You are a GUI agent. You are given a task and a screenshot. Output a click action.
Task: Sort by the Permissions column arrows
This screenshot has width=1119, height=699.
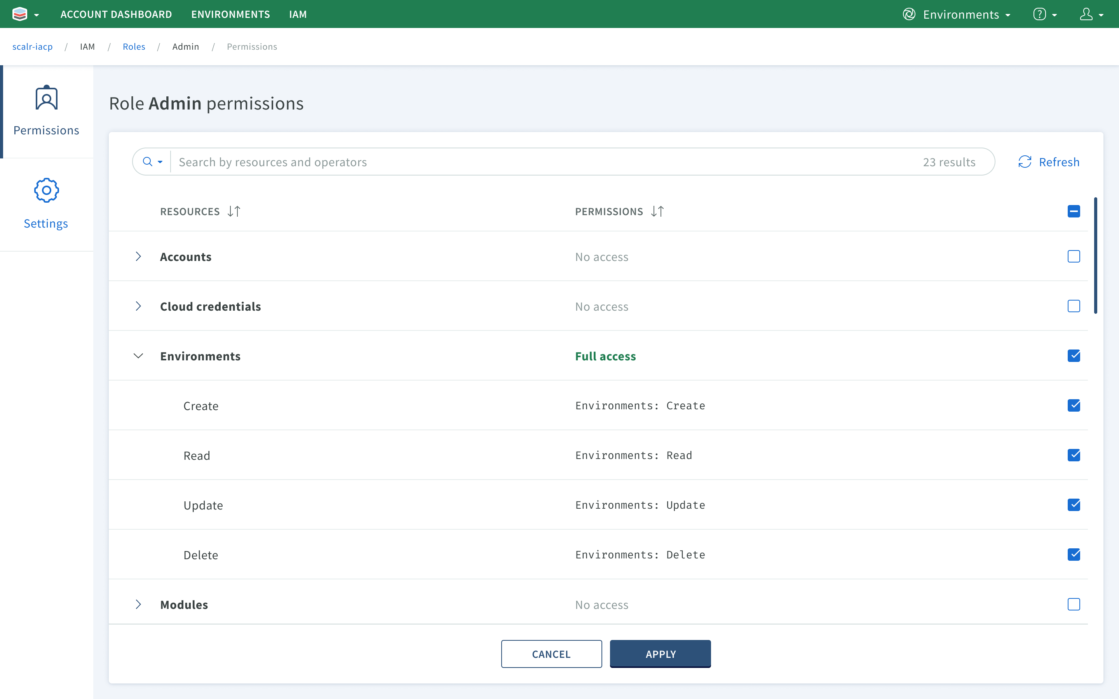click(x=658, y=211)
